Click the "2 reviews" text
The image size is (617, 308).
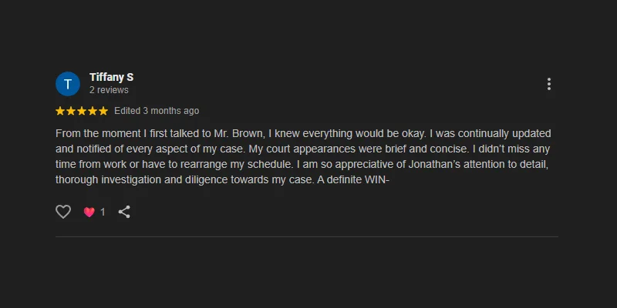(x=109, y=91)
